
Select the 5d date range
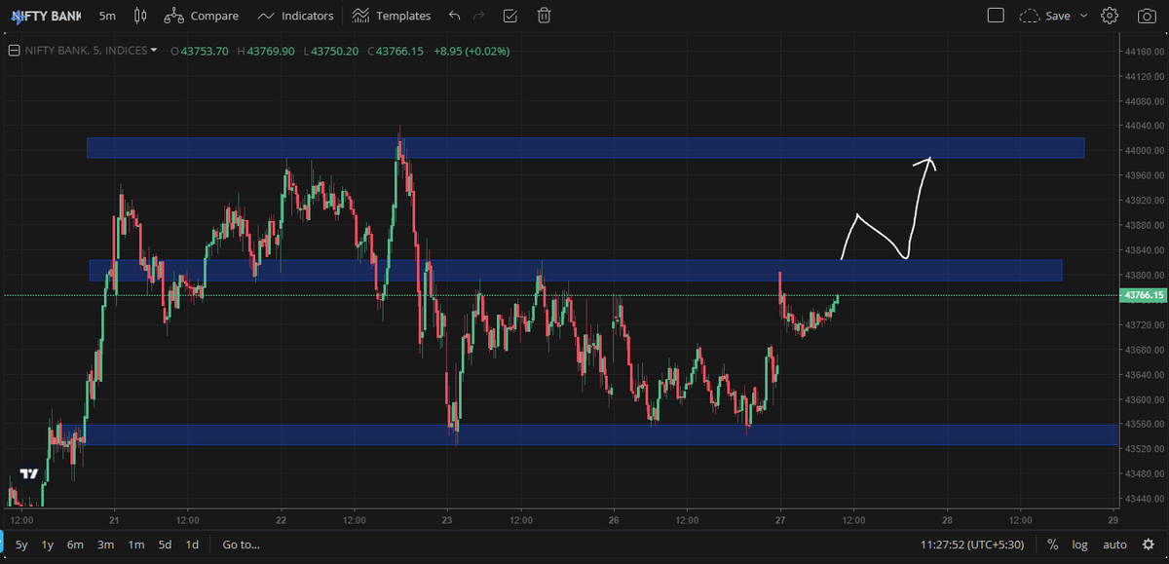click(x=165, y=545)
